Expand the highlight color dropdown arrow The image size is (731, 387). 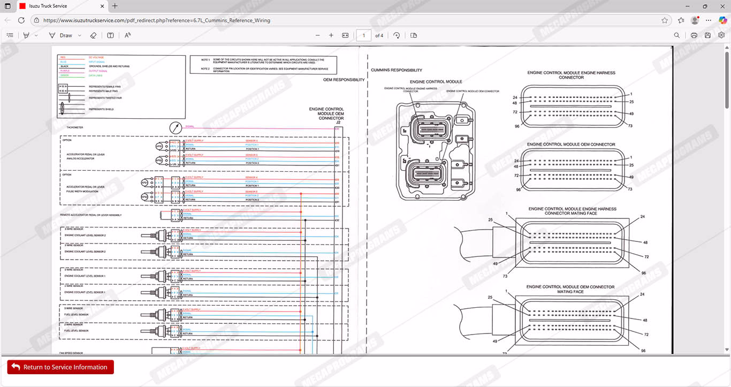pos(36,35)
